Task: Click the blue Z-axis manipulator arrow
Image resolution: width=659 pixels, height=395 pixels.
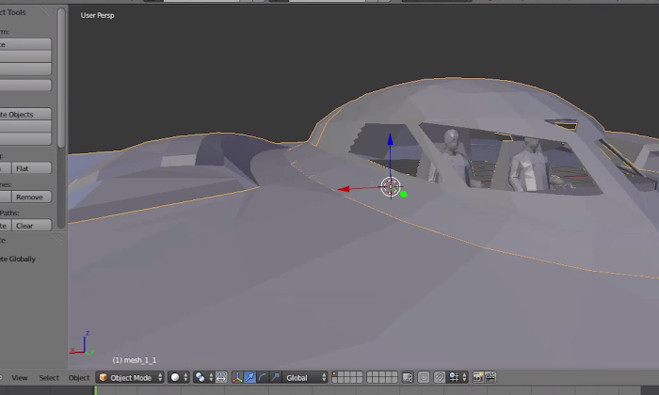Action: (390, 140)
